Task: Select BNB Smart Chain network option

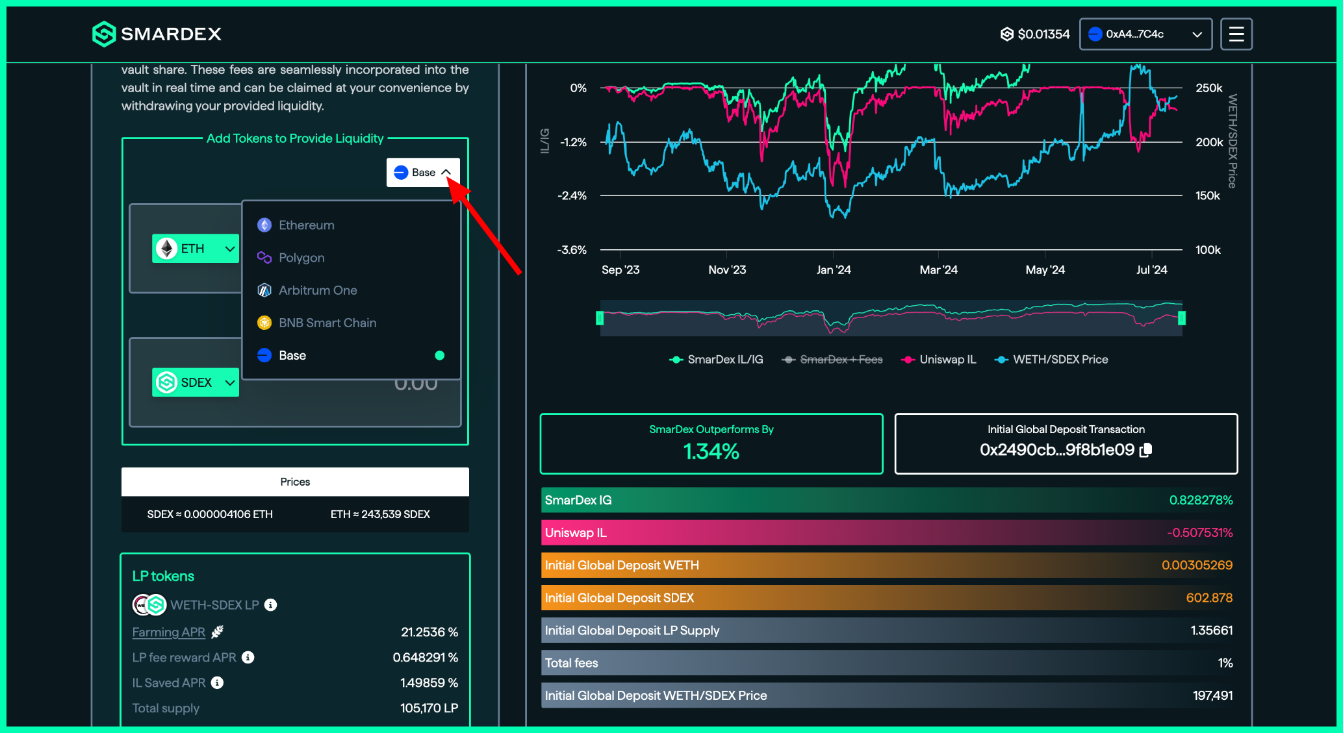Action: pyautogui.click(x=327, y=323)
